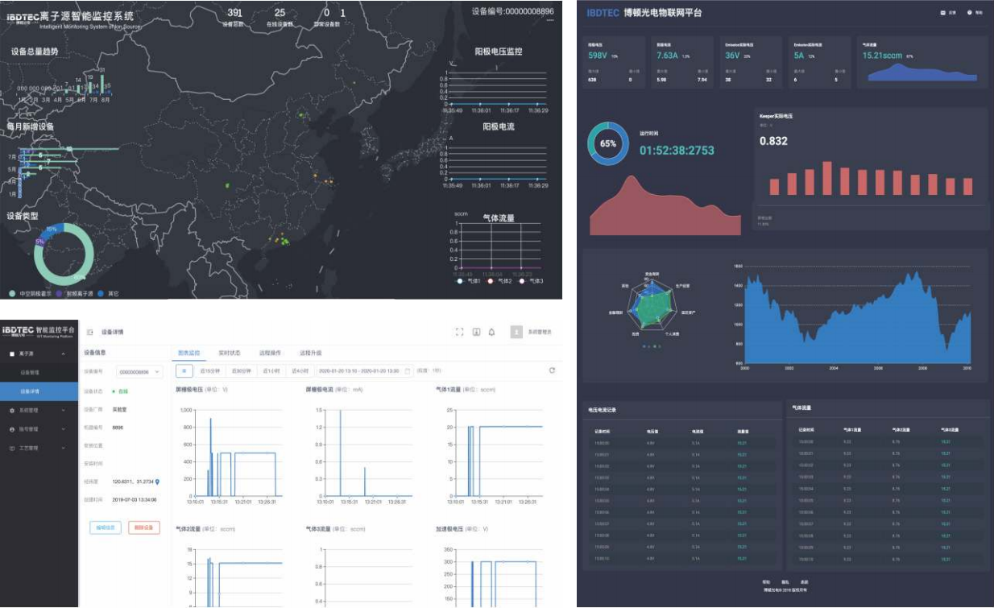Click the 36V reading value
The width and height of the screenshot is (994, 608).
point(732,56)
